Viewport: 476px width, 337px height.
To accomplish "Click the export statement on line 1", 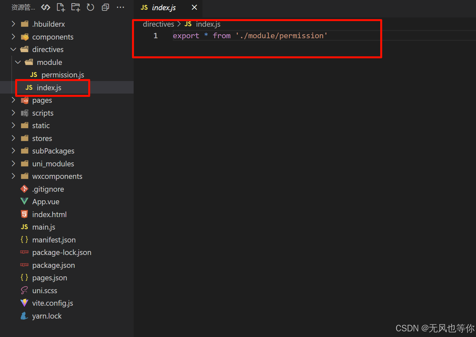I will coord(250,36).
